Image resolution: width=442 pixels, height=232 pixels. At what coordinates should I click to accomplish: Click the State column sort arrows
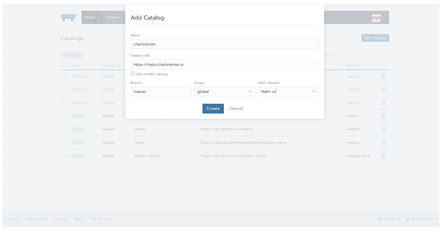click(85, 65)
